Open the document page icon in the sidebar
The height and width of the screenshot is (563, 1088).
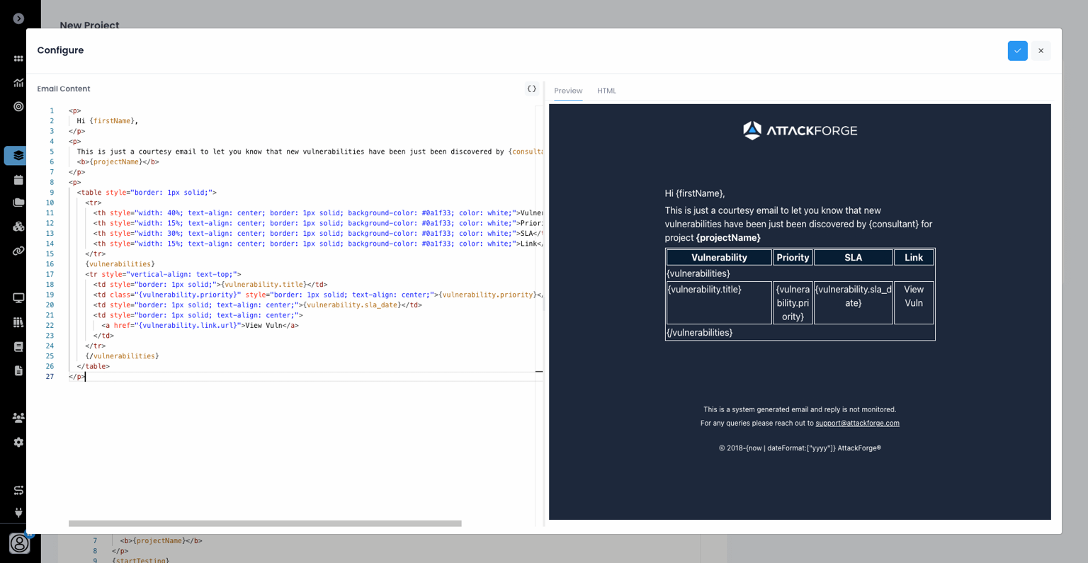18,370
